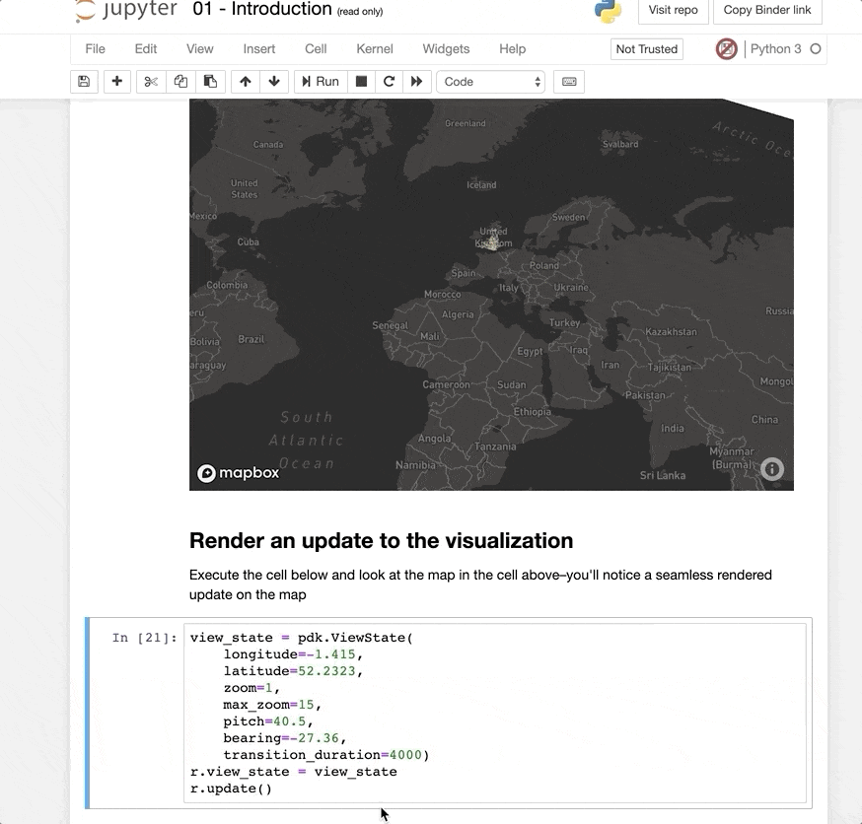Toggle the Not Trusted notebook status
Viewport: 862px width, 824px height.
click(x=646, y=48)
